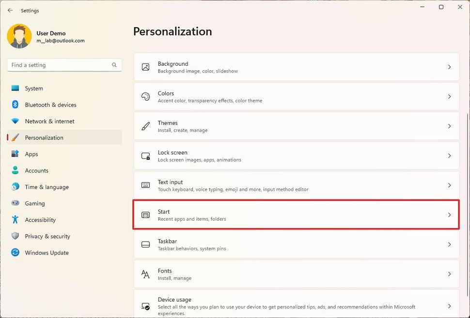Click the back arrow in the title bar
470x318 pixels.
[10, 10]
